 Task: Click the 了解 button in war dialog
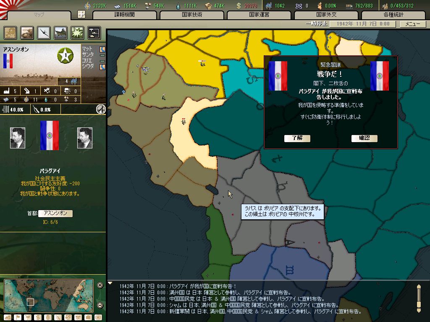[x=297, y=138]
